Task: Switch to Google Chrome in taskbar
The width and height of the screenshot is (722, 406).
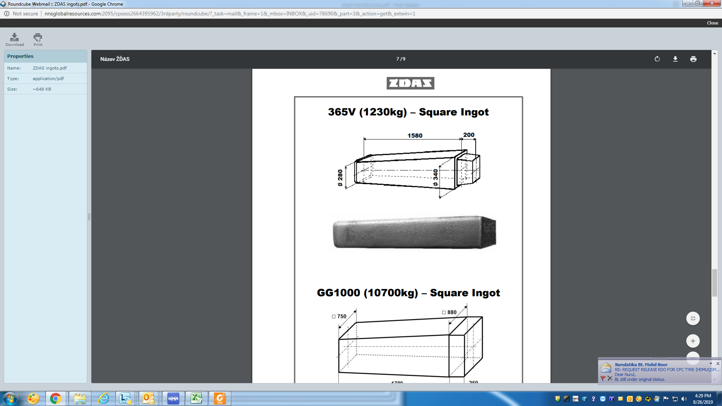Action: 56,398
